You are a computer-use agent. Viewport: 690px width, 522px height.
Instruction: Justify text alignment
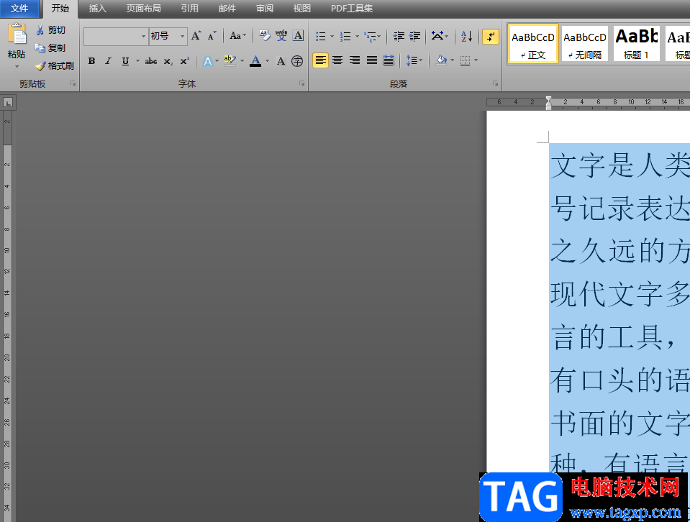click(x=372, y=60)
